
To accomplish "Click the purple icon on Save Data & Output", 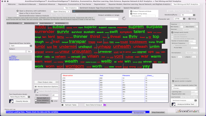I will click(x=105, y=105).
